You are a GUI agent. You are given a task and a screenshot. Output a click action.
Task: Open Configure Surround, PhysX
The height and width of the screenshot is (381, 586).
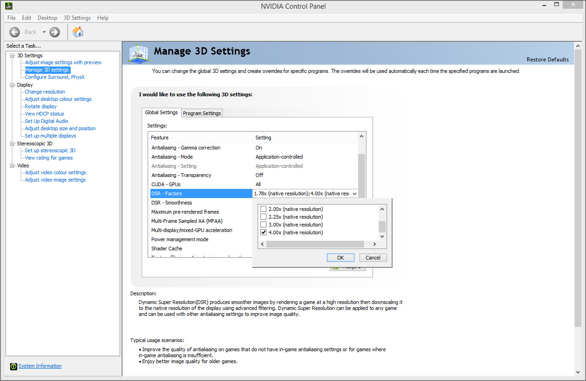tap(55, 77)
